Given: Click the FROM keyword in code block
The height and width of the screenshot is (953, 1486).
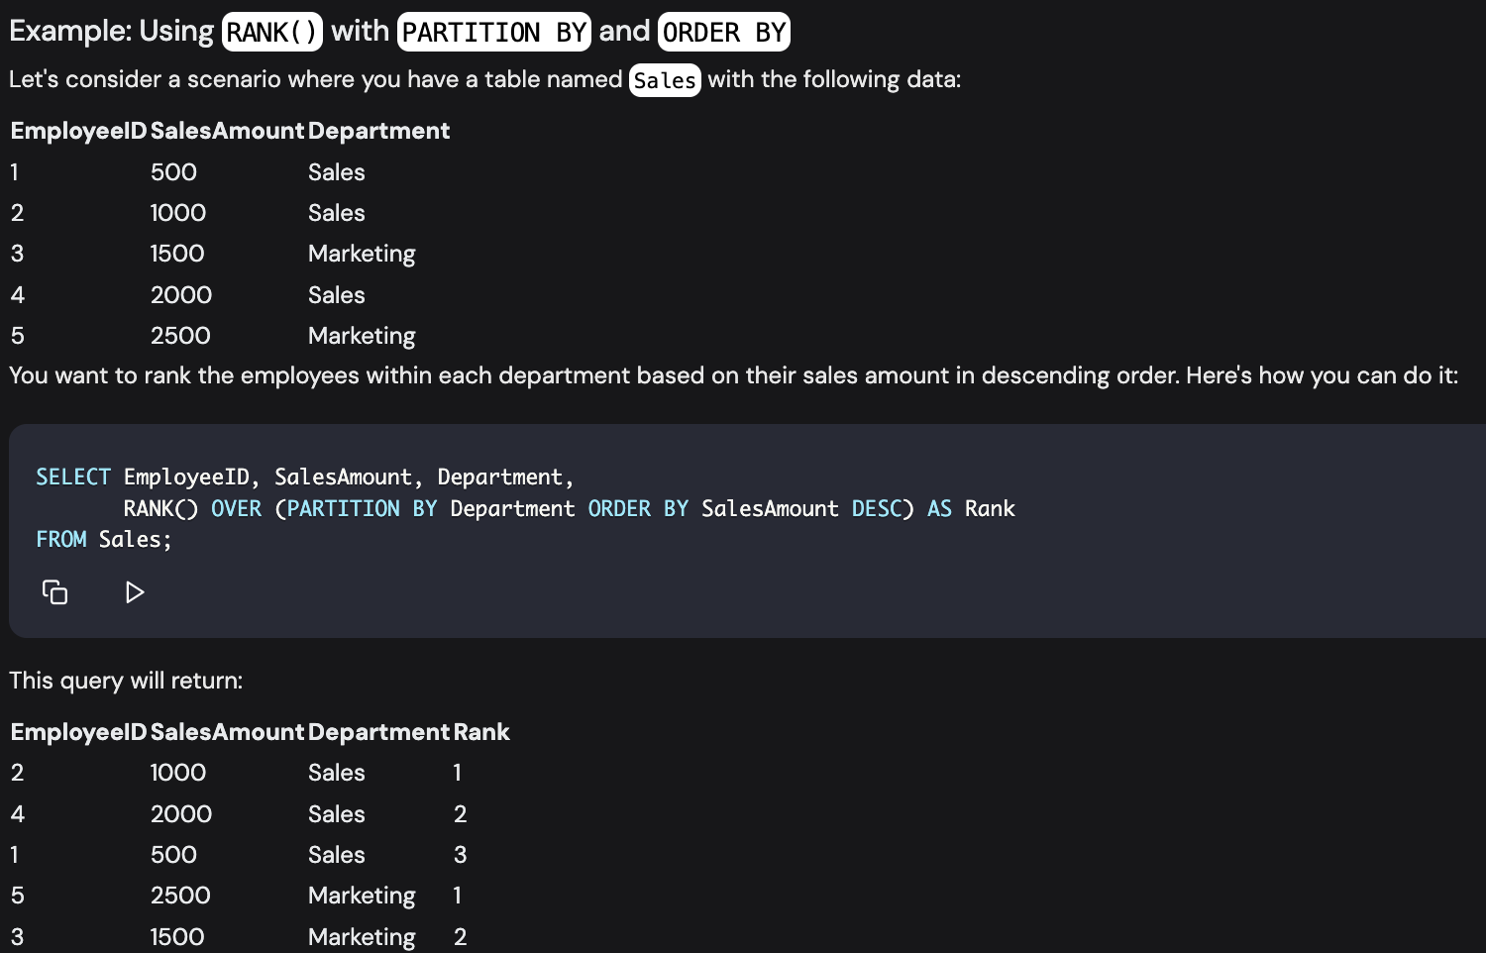Looking at the screenshot, I should click(61, 540).
